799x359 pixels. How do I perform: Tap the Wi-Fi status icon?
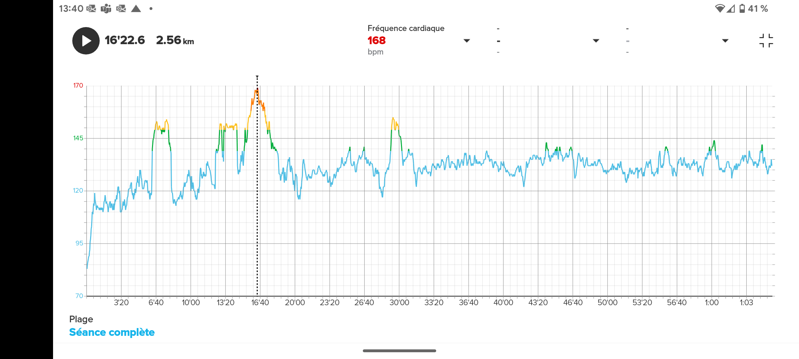pos(720,9)
